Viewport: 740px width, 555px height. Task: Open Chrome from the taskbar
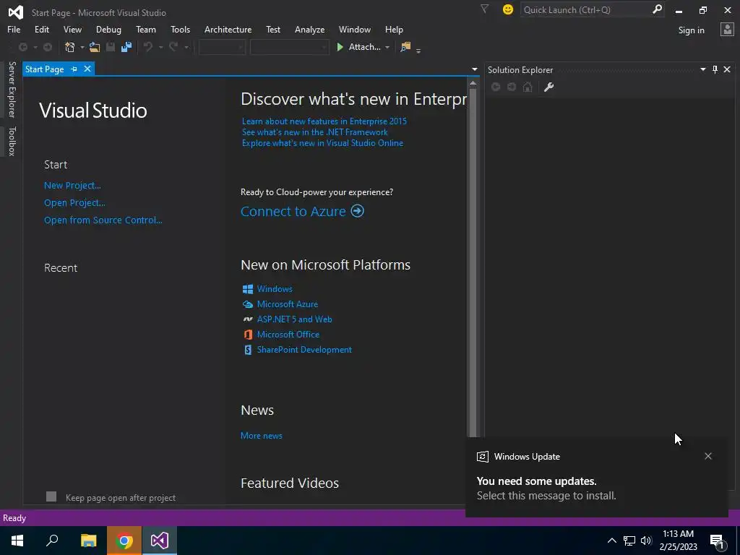pyautogui.click(x=124, y=541)
